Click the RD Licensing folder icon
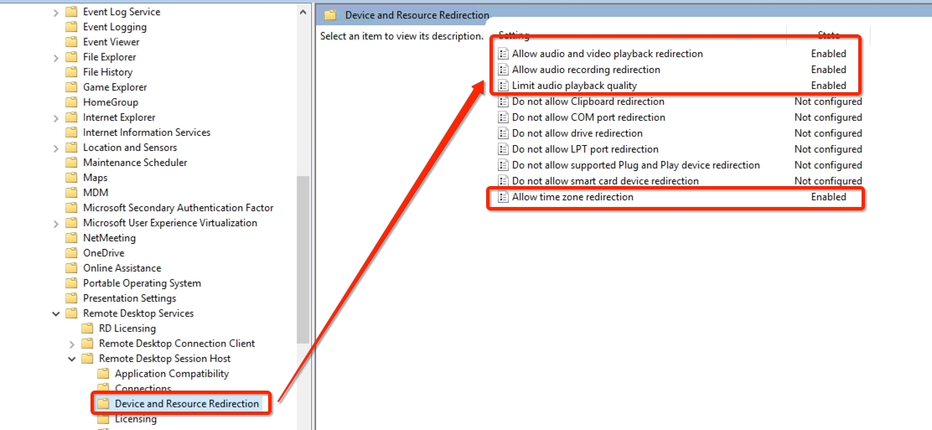 pos(87,329)
